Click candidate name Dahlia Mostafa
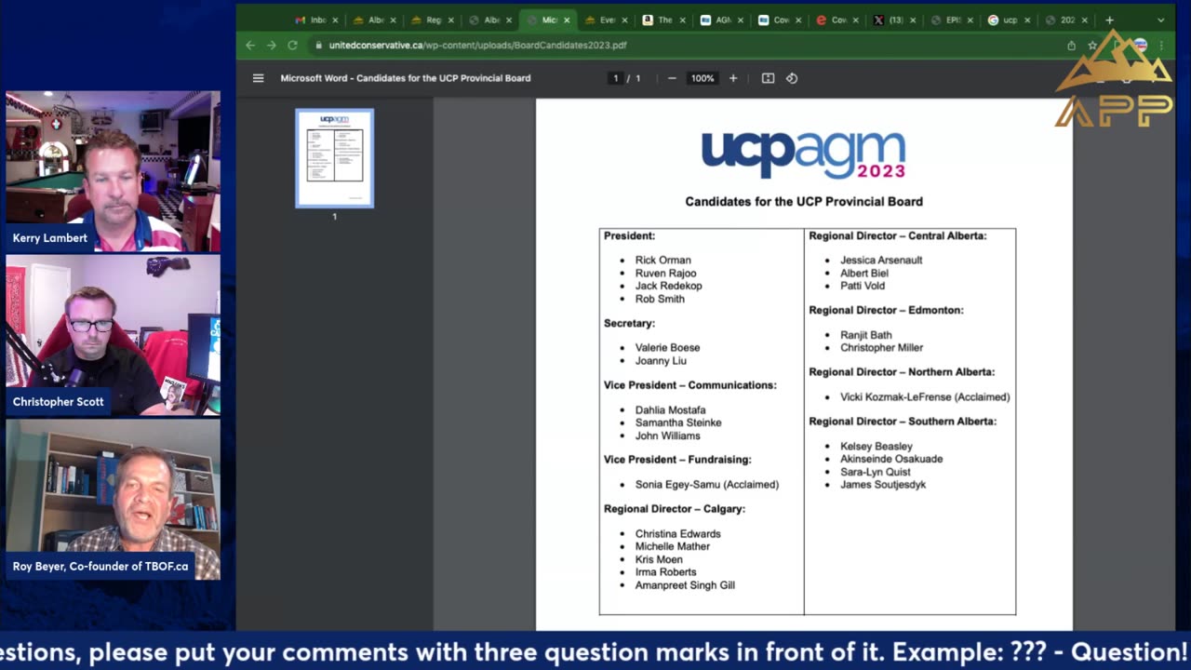The width and height of the screenshot is (1191, 670). point(670,409)
